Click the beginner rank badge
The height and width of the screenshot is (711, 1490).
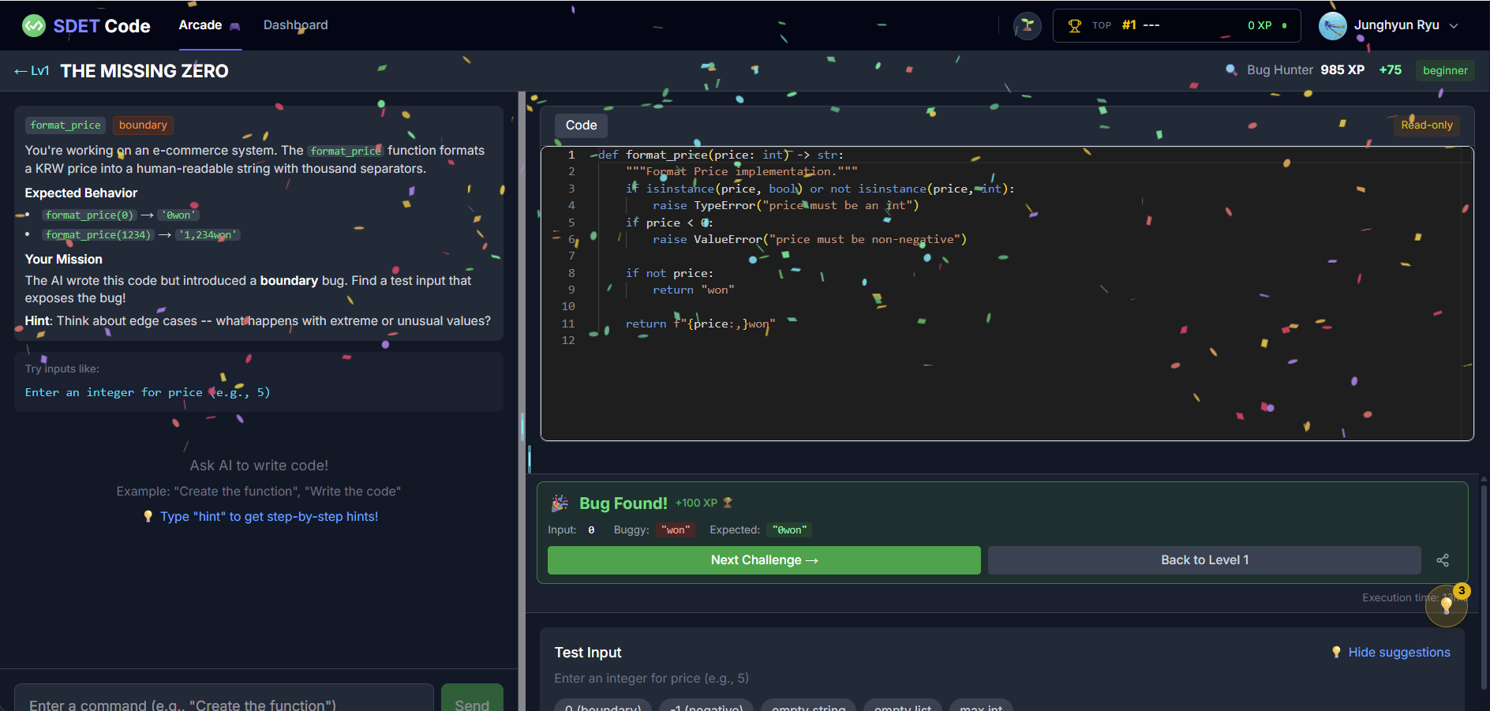coord(1444,70)
